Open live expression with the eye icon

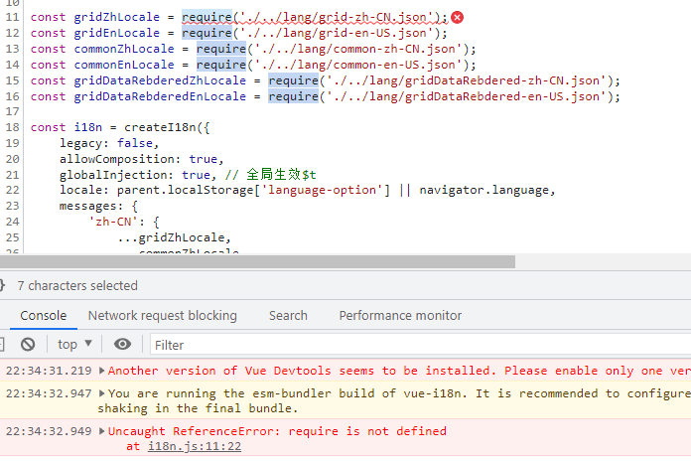point(122,344)
